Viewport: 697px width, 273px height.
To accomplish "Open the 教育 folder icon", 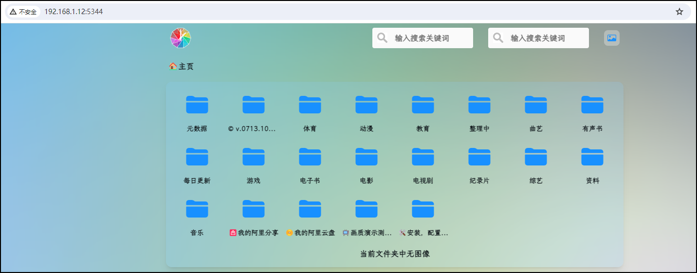I will (423, 105).
